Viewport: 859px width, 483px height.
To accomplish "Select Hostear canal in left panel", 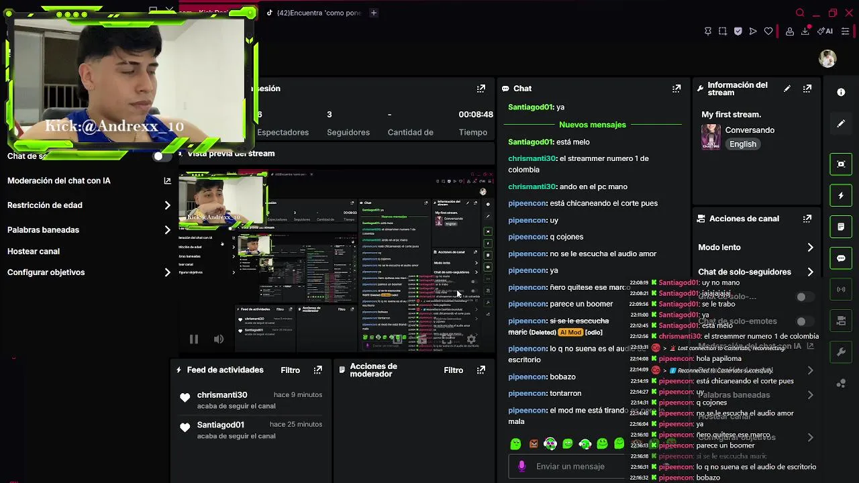I will tap(34, 252).
